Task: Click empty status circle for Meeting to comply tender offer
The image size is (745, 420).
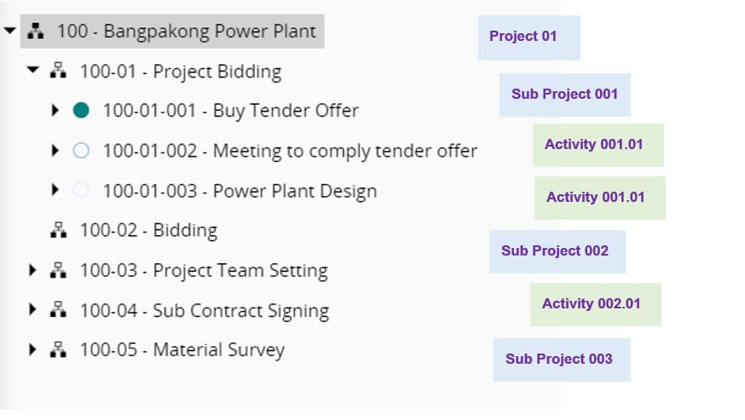Action: (x=81, y=151)
